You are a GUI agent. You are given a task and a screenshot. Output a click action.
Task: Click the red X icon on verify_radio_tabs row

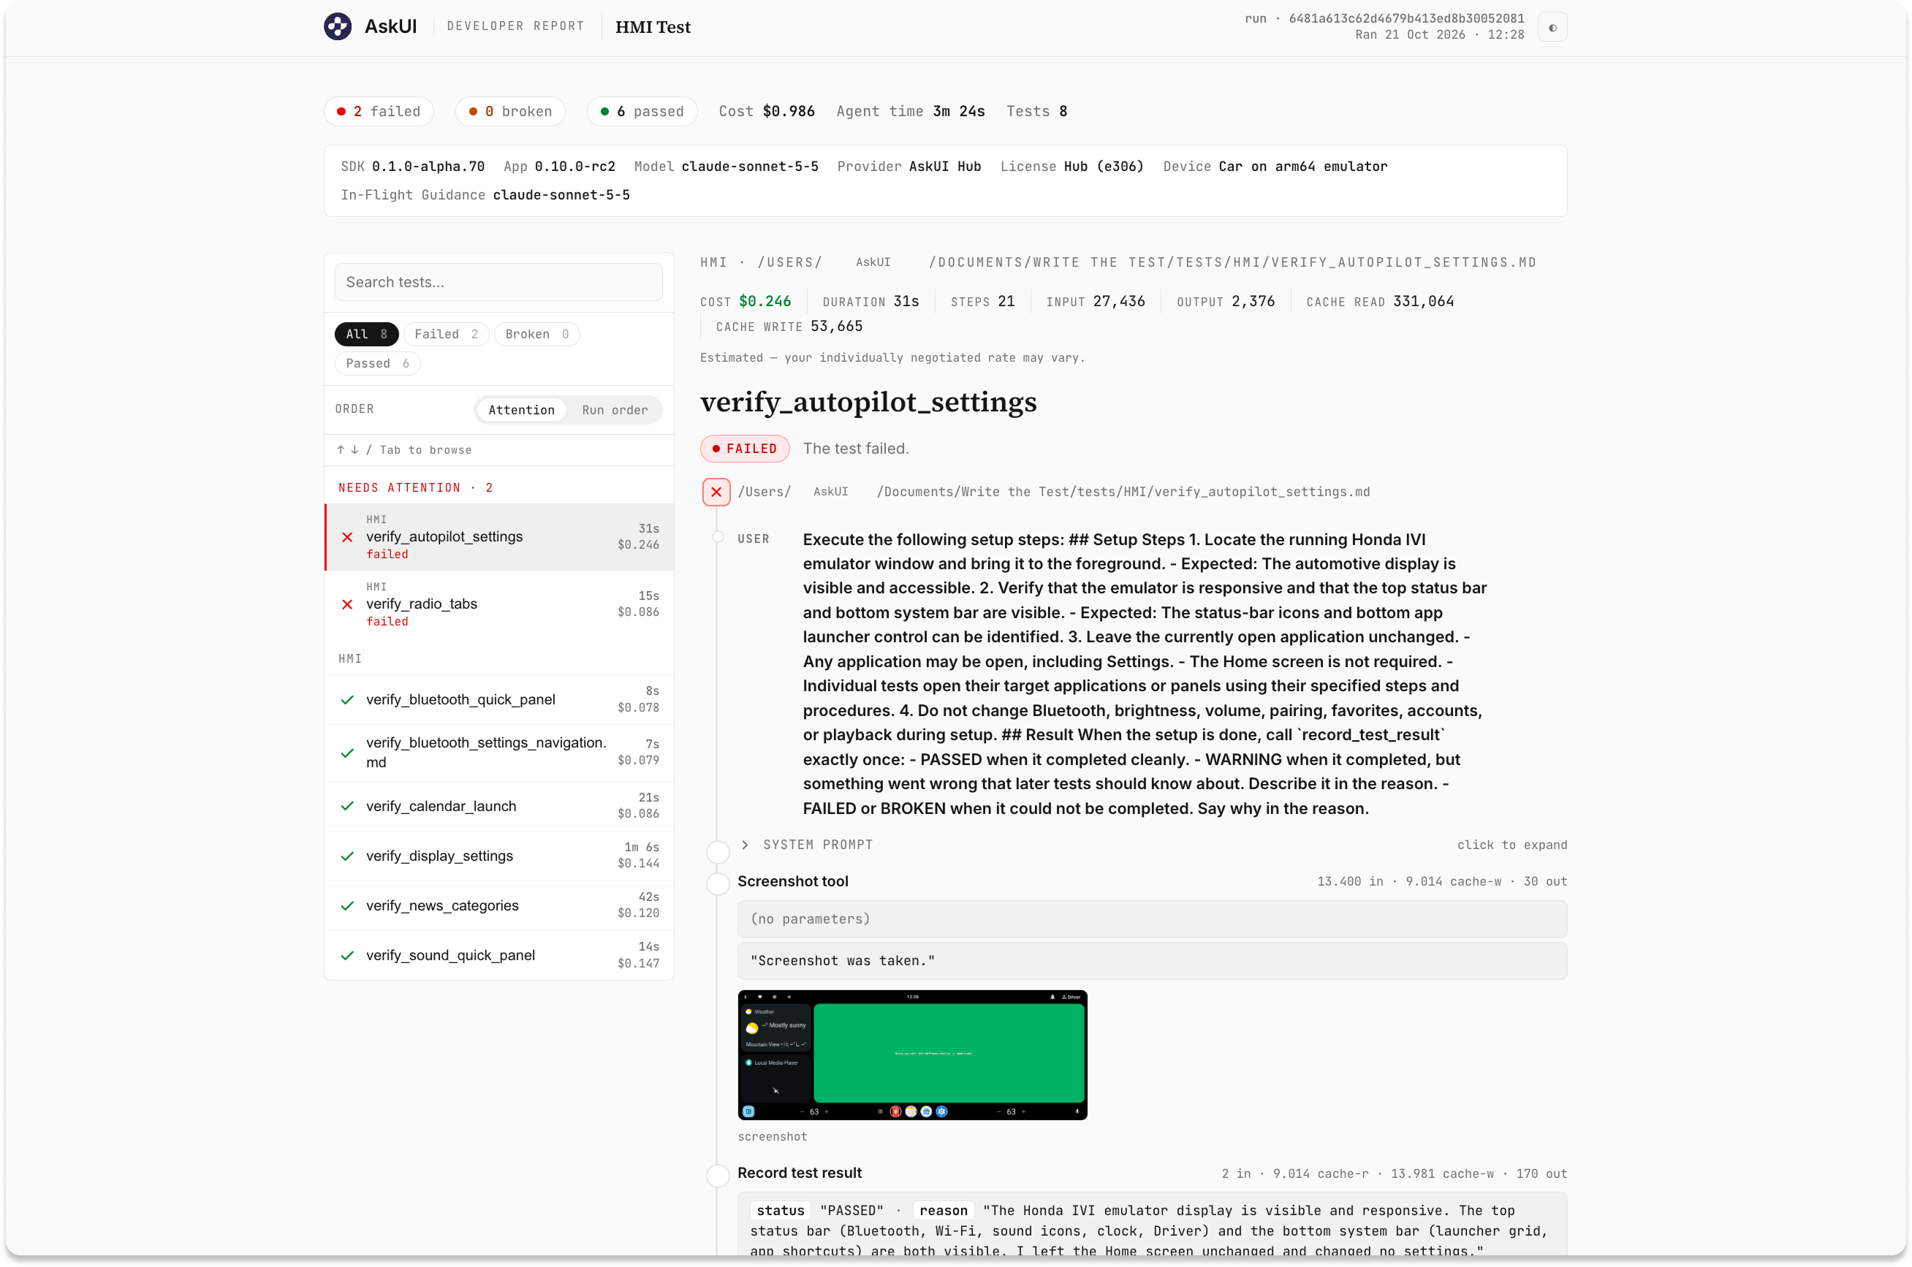[346, 604]
